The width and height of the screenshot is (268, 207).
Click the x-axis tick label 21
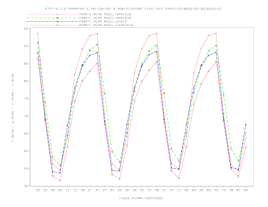pos(90,190)
